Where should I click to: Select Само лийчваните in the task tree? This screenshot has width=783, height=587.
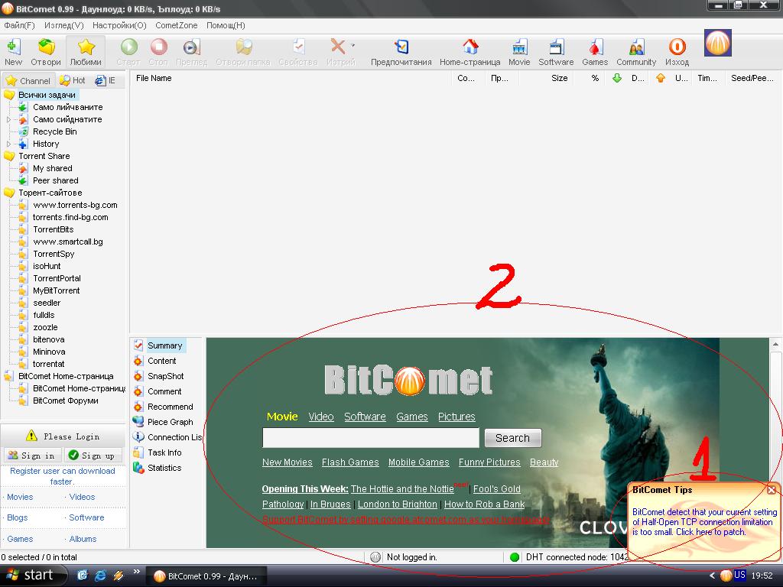point(68,107)
